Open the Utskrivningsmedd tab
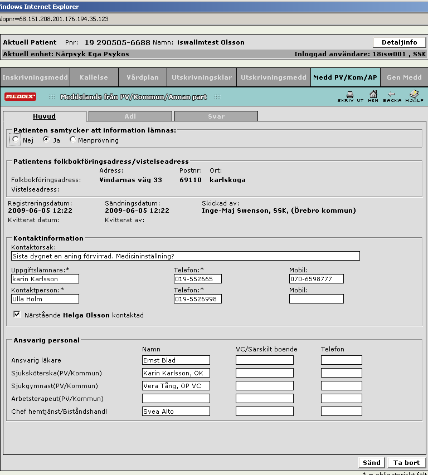Viewport: 428px width, 475px height. (x=274, y=77)
